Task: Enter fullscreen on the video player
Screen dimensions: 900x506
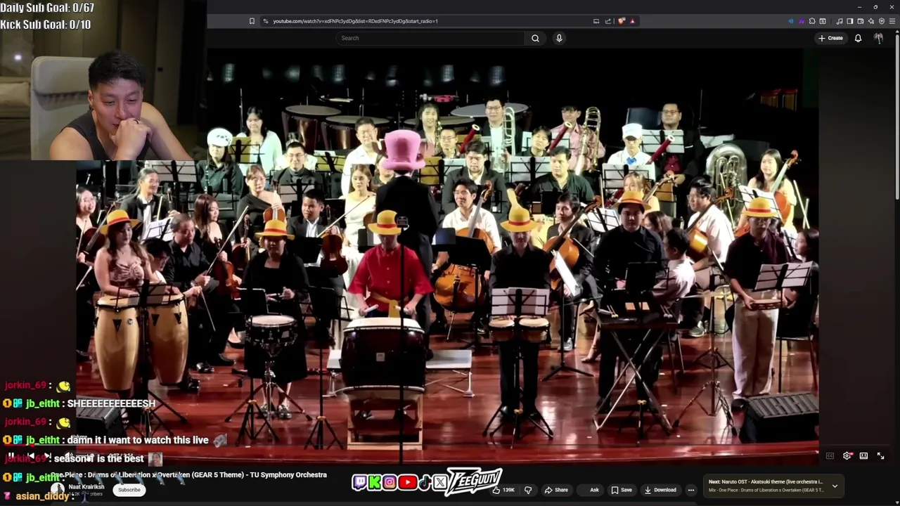Action: [x=880, y=456]
